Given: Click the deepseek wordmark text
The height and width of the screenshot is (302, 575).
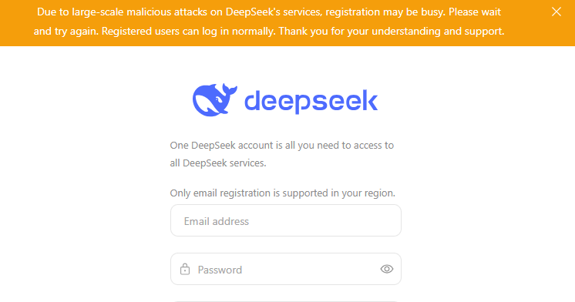Looking at the screenshot, I should coord(311,100).
